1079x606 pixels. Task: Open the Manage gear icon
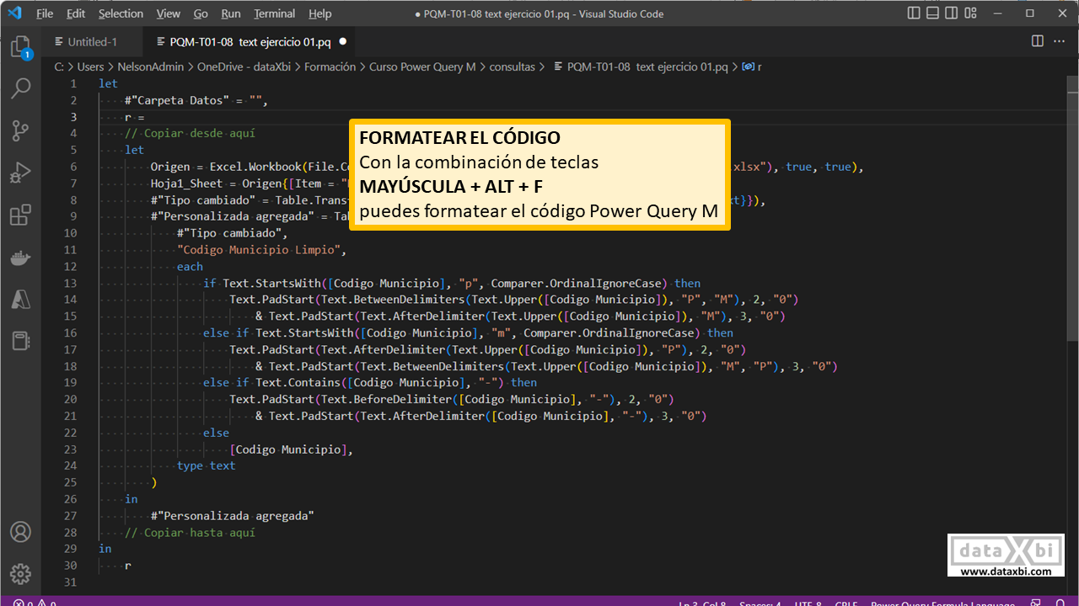pyautogui.click(x=20, y=574)
